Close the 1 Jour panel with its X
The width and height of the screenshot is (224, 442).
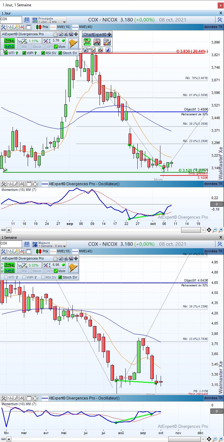click(x=221, y=13)
